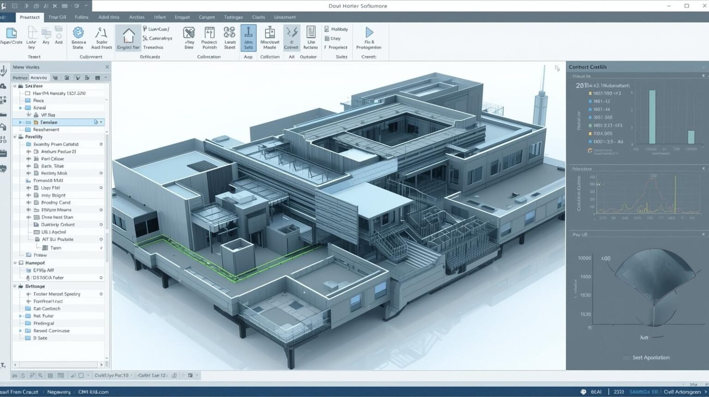Open the dropdown at the view panel toolbar end
Image resolution: width=709 pixels, height=397 pixels.
(x=104, y=78)
